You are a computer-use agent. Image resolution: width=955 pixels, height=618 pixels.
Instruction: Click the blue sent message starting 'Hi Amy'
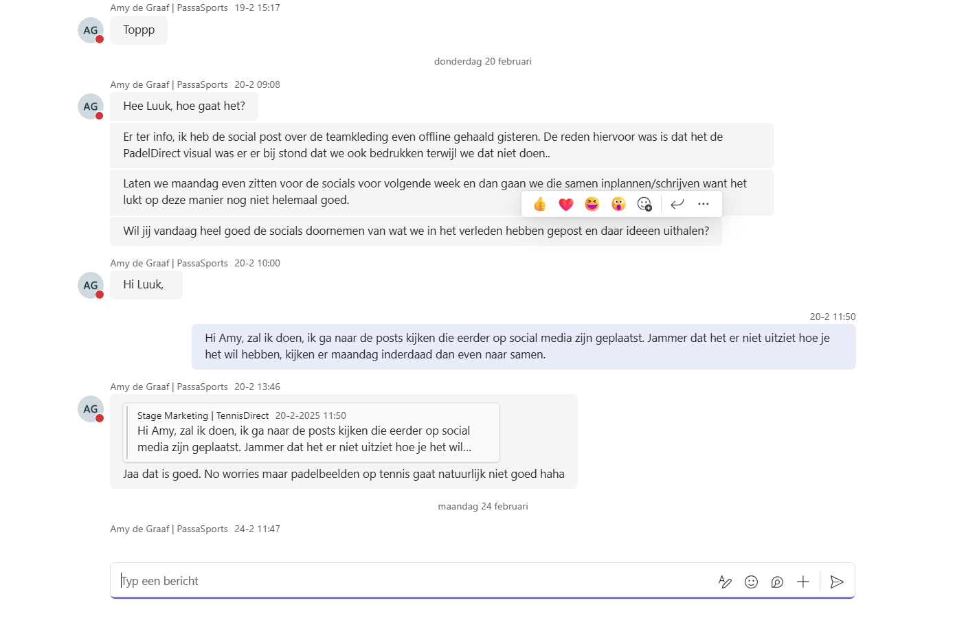(523, 347)
